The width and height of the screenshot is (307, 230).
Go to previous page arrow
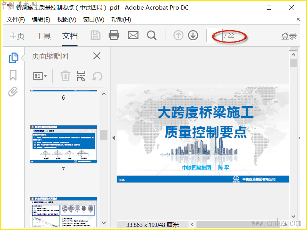(x=178, y=35)
